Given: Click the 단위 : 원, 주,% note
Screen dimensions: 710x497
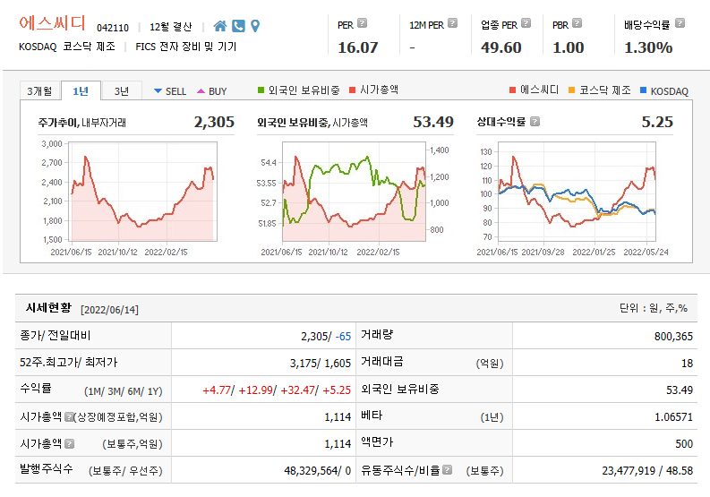Looking at the screenshot, I should pyautogui.click(x=654, y=308).
